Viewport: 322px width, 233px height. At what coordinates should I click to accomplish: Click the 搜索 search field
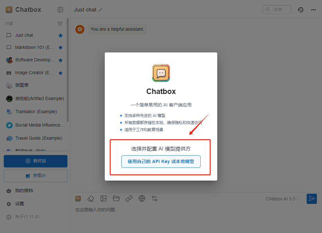pos(277,10)
